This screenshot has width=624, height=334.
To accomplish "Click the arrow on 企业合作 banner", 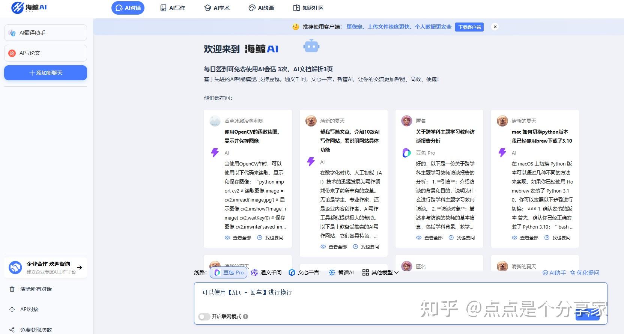I will coord(80,268).
